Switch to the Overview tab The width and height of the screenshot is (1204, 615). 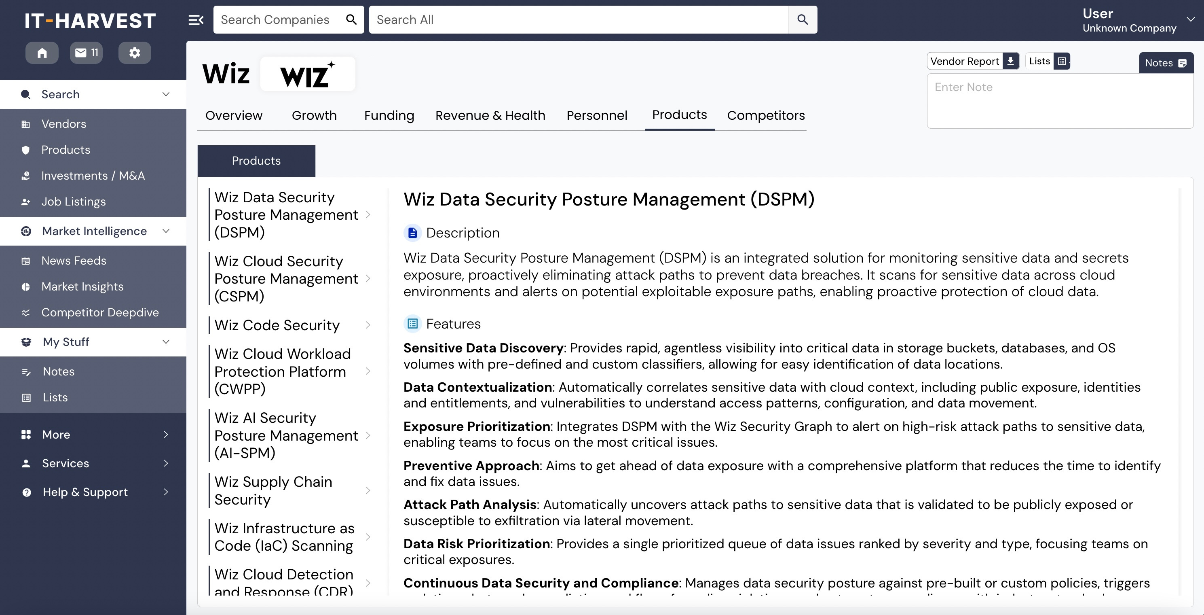234,116
